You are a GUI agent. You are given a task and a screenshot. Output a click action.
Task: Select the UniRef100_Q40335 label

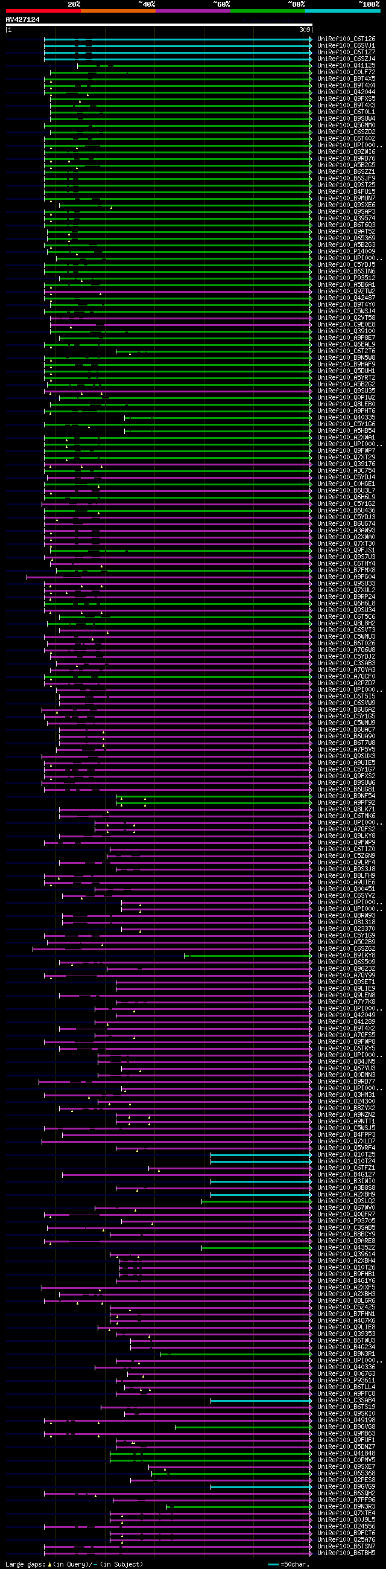[346, 417]
